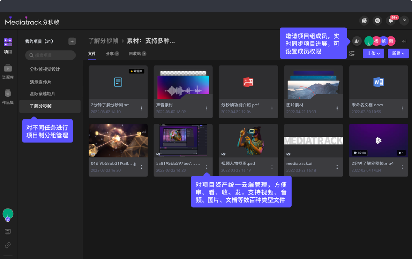The width and height of the screenshot is (412, 259).
Task: Click 了解分秒帧 breadcrumb link
Action: (103, 41)
